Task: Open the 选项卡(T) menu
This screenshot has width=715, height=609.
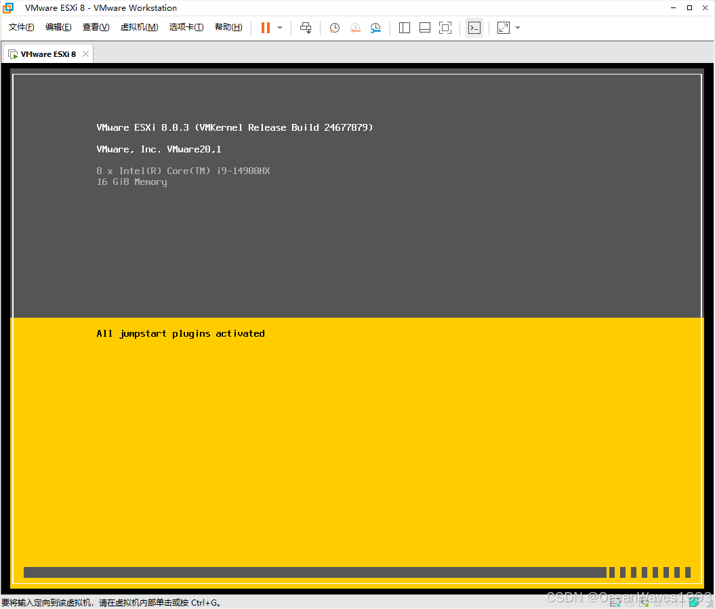Action: click(x=186, y=27)
